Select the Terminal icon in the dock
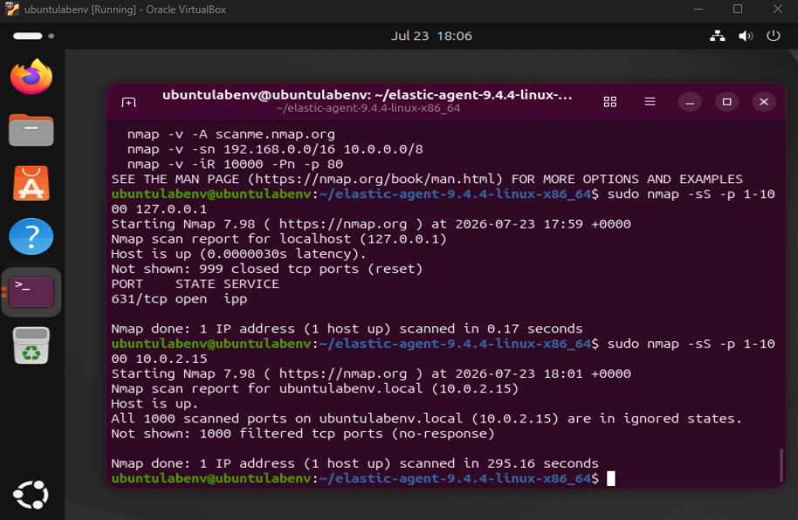The image size is (798, 520). click(x=31, y=292)
